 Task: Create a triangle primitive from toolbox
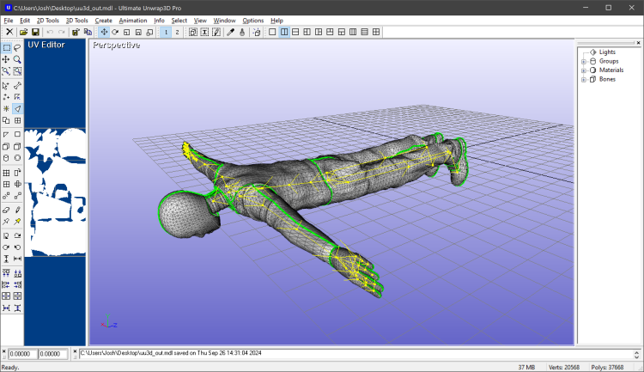[6, 134]
